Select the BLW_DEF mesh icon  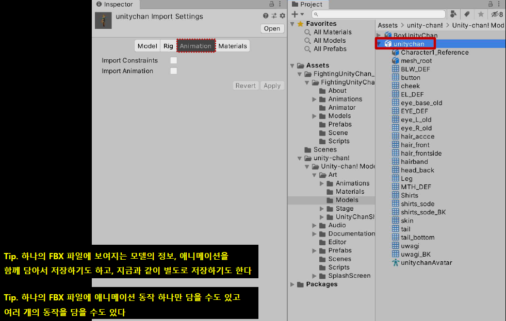click(396, 69)
